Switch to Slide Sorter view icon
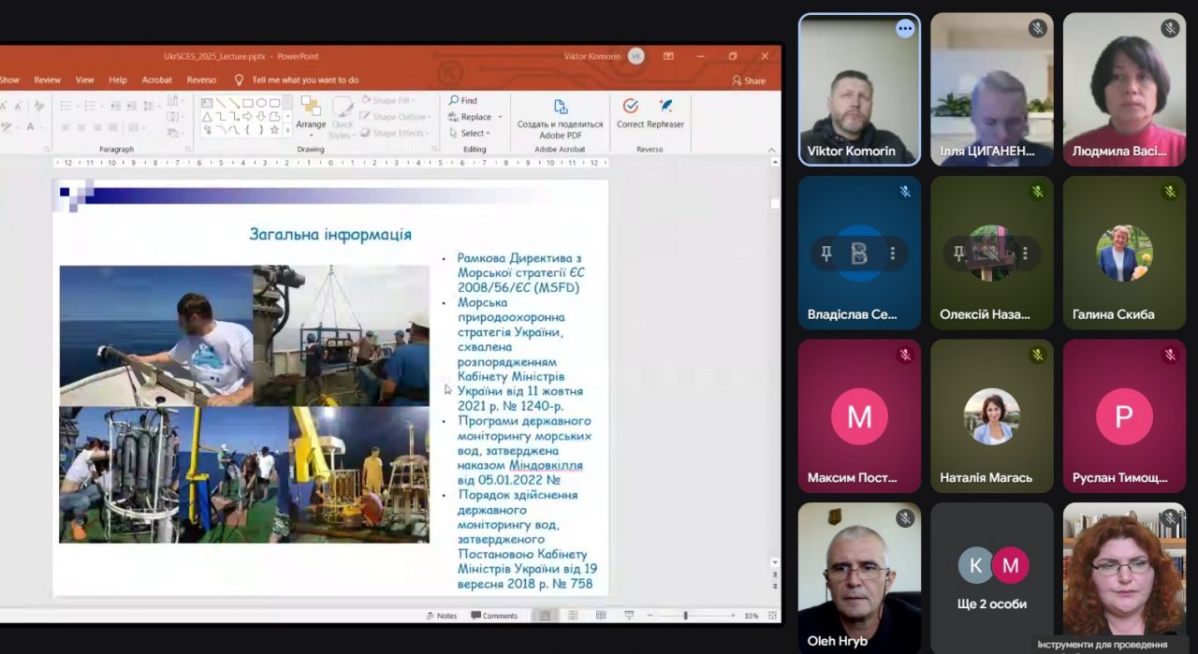This screenshot has height=654, width=1198. (x=573, y=616)
